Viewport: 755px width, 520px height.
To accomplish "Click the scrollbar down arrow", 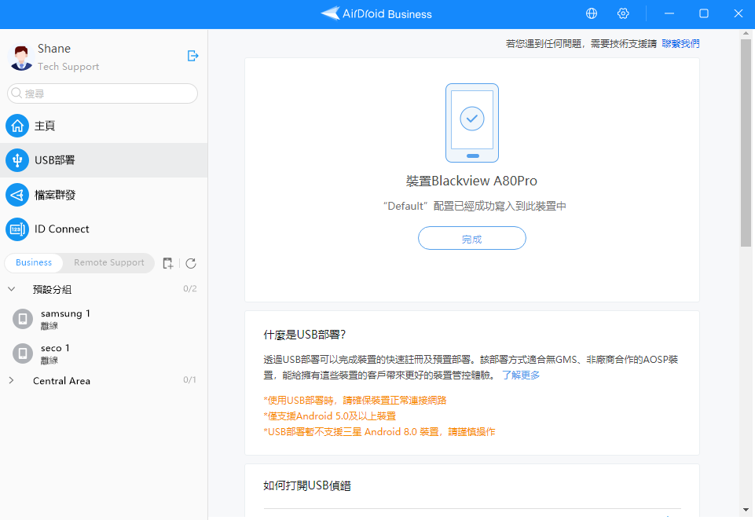I will click(x=746, y=510).
